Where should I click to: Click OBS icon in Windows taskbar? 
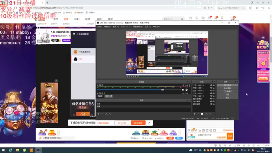pyautogui.click(x=38, y=150)
